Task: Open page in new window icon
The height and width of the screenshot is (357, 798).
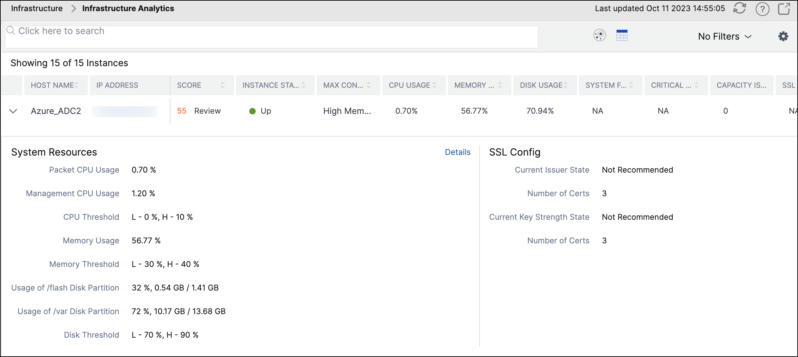Action: point(784,9)
